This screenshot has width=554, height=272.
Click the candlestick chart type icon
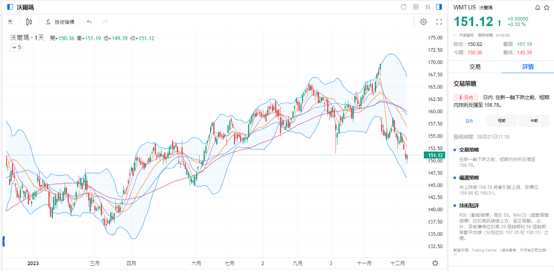click(x=29, y=22)
